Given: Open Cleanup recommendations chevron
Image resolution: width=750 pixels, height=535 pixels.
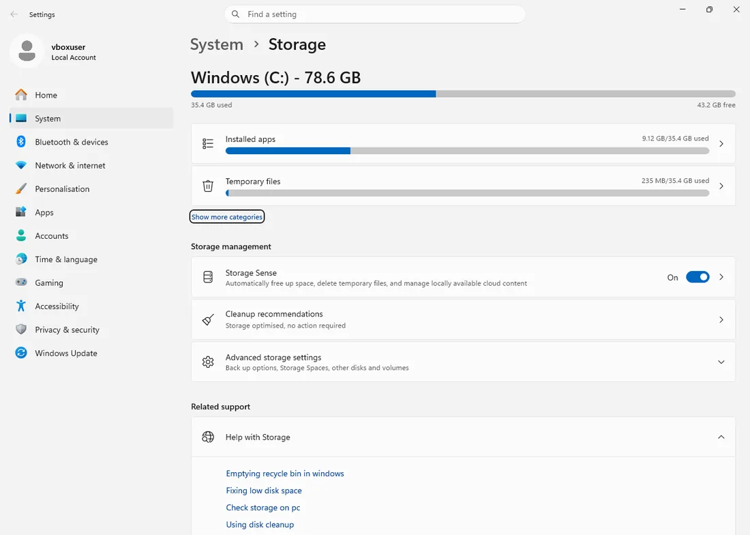Looking at the screenshot, I should pyautogui.click(x=721, y=319).
